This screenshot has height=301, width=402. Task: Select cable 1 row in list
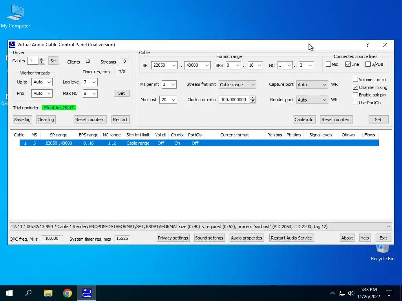coord(199,143)
